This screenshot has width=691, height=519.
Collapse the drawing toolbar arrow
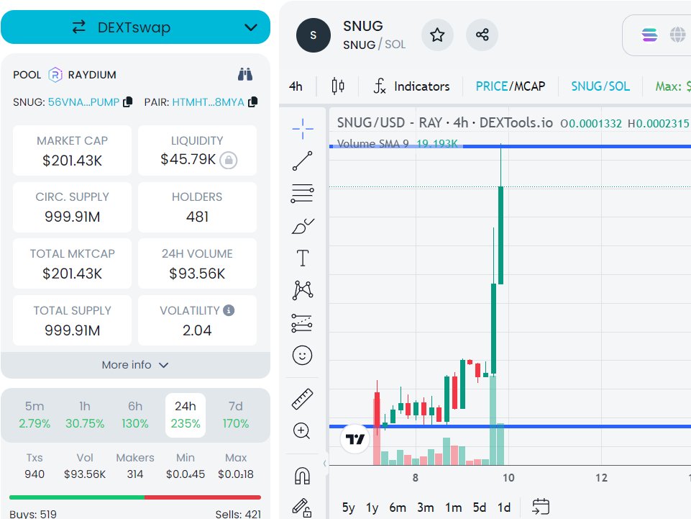tap(324, 463)
